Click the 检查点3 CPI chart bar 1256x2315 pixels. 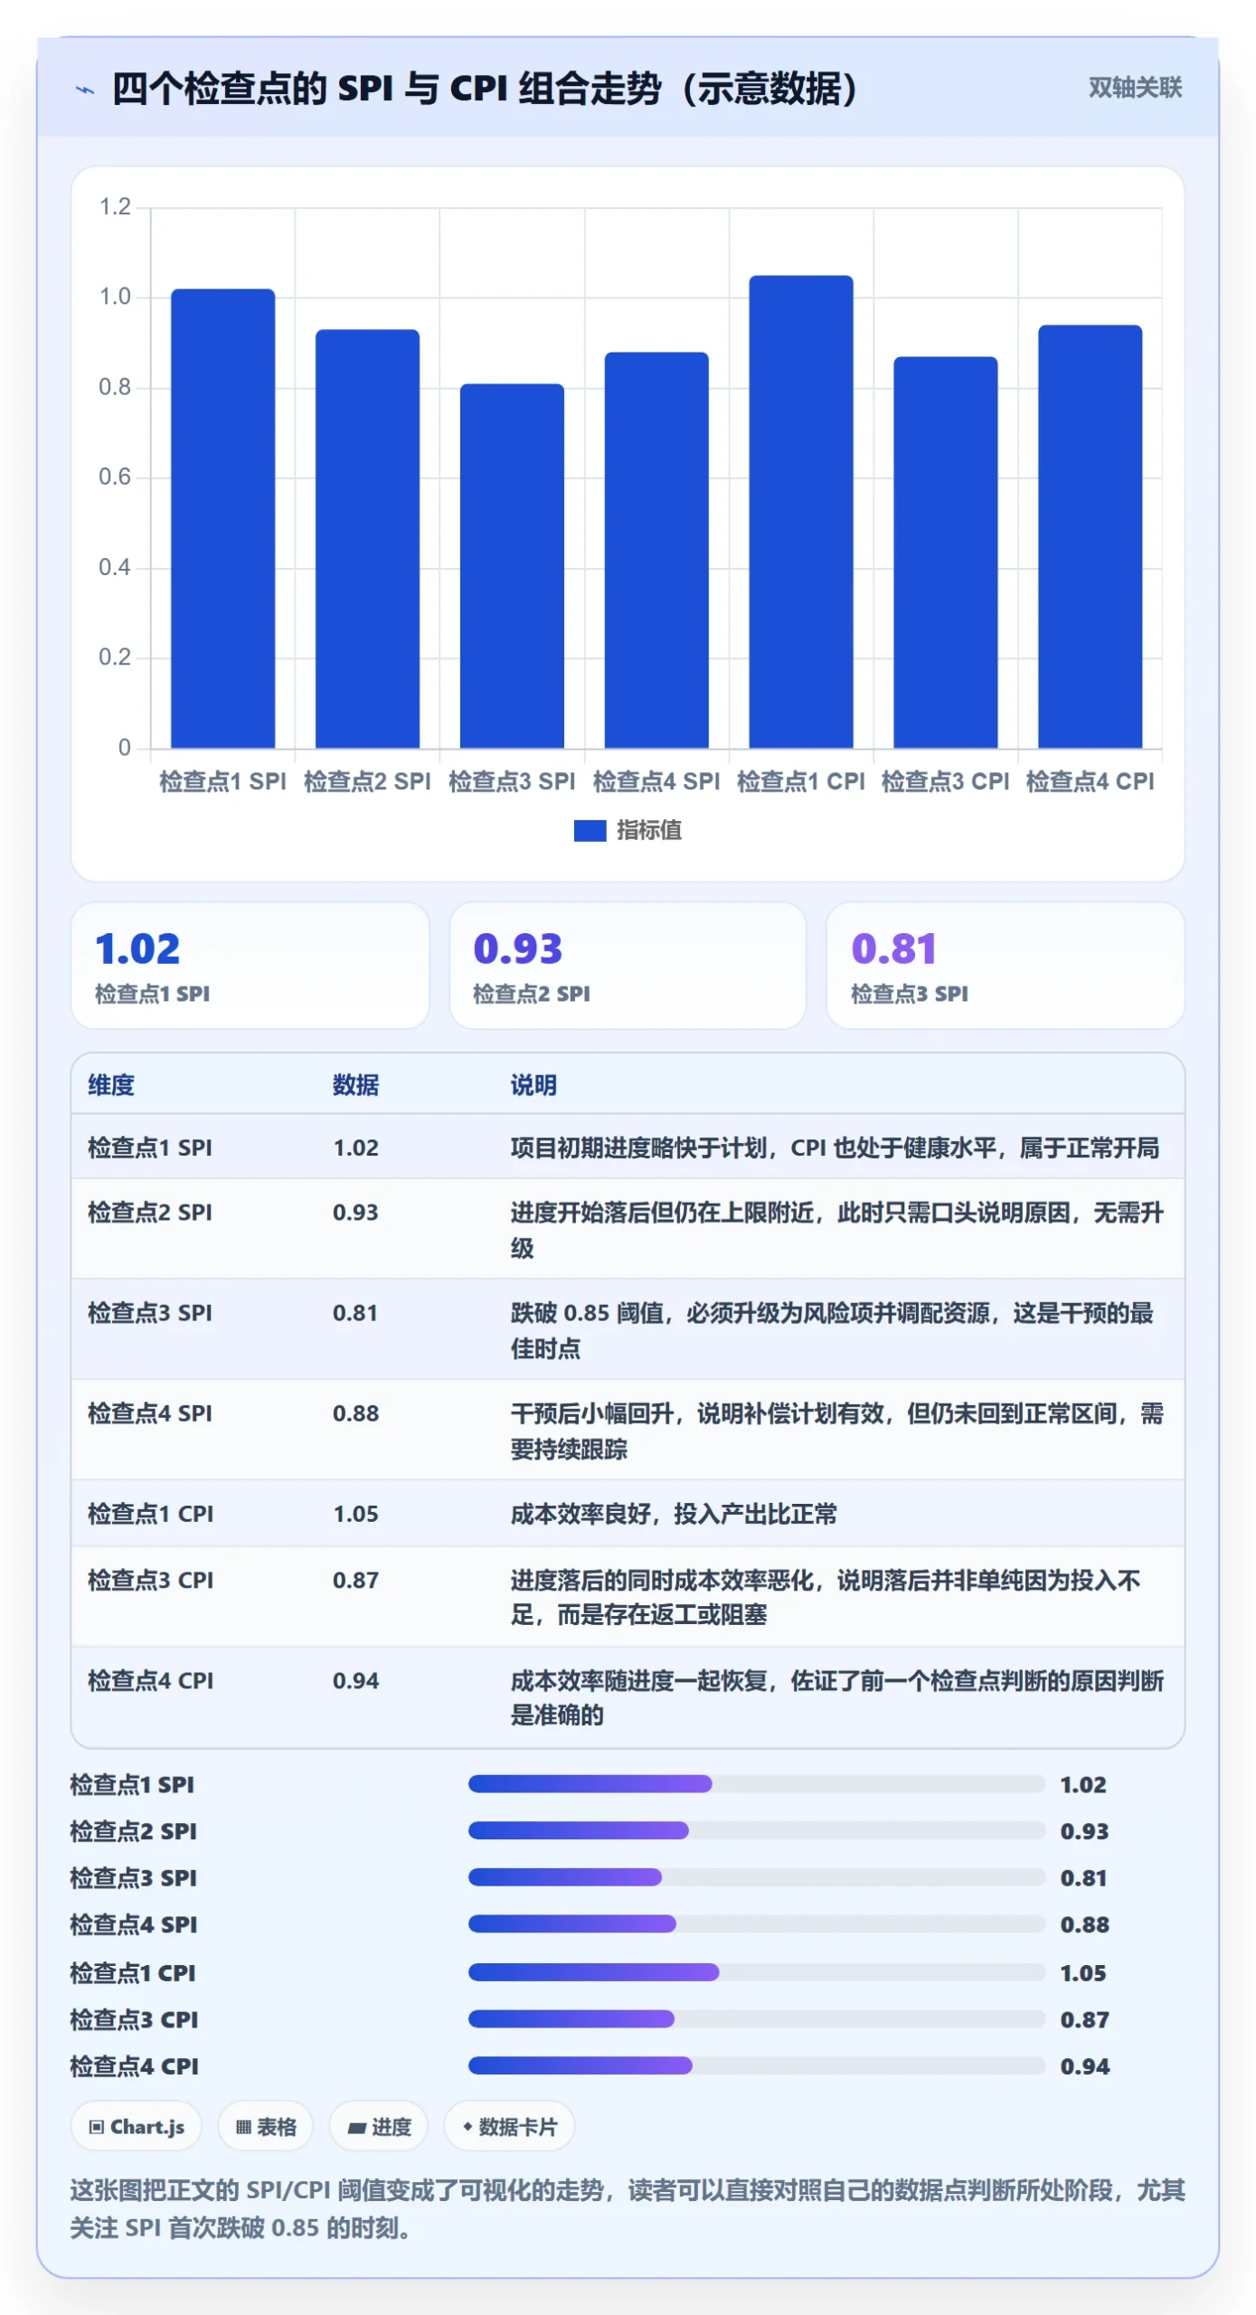tap(946, 552)
